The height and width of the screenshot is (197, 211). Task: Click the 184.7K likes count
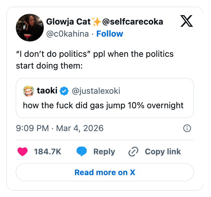[x=48, y=152]
